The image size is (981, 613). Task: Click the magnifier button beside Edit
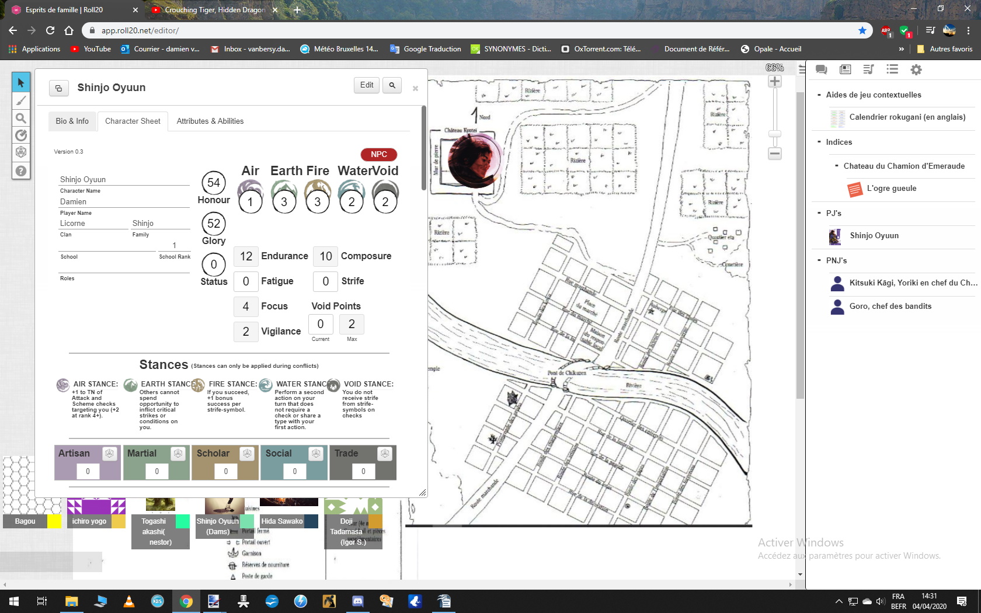pos(392,85)
